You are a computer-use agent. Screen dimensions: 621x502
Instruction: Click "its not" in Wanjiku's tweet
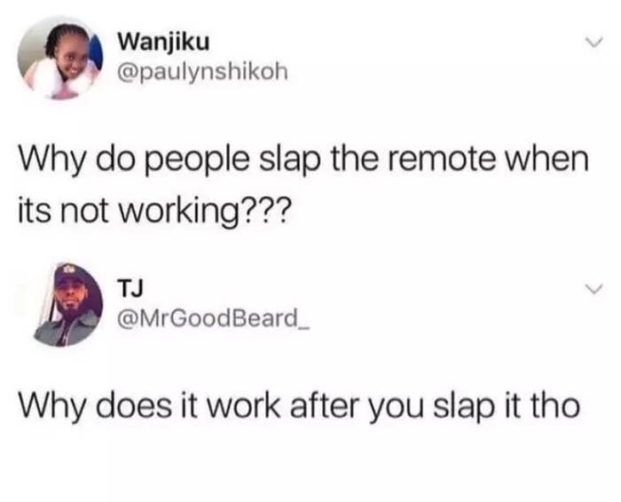pyautogui.click(x=63, y=209)
